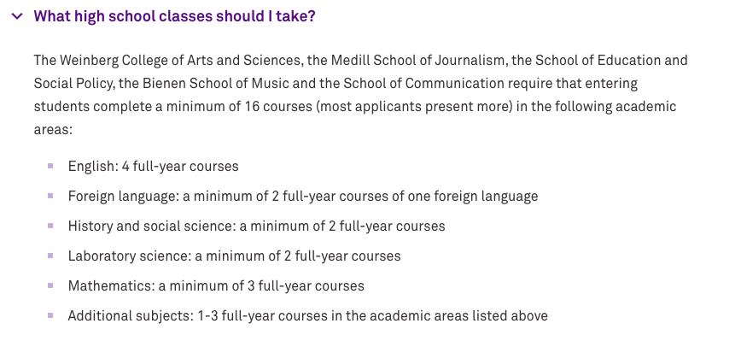
Task: Click the bullet marker beside Foreign language
Action: (x=50, y=196)
